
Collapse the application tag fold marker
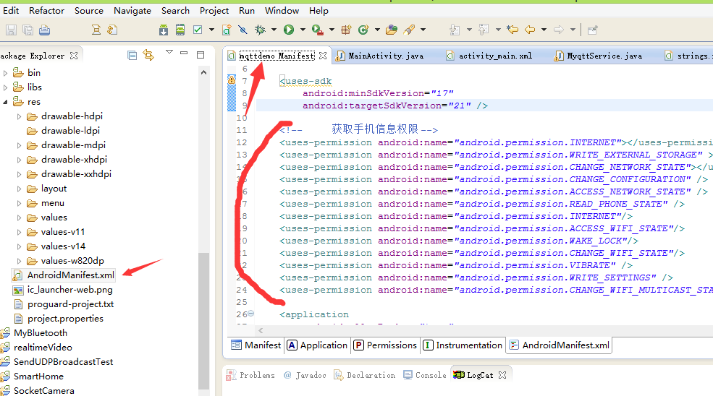[251, 314]
